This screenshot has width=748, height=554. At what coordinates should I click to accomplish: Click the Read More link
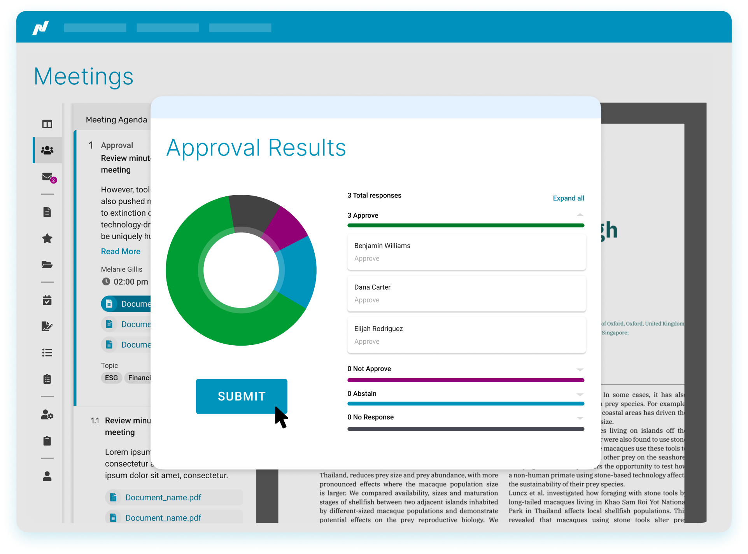tap(121, 252)
